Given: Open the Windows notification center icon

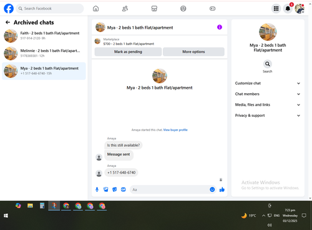Looking at the screenshot, I should point(304,216).
